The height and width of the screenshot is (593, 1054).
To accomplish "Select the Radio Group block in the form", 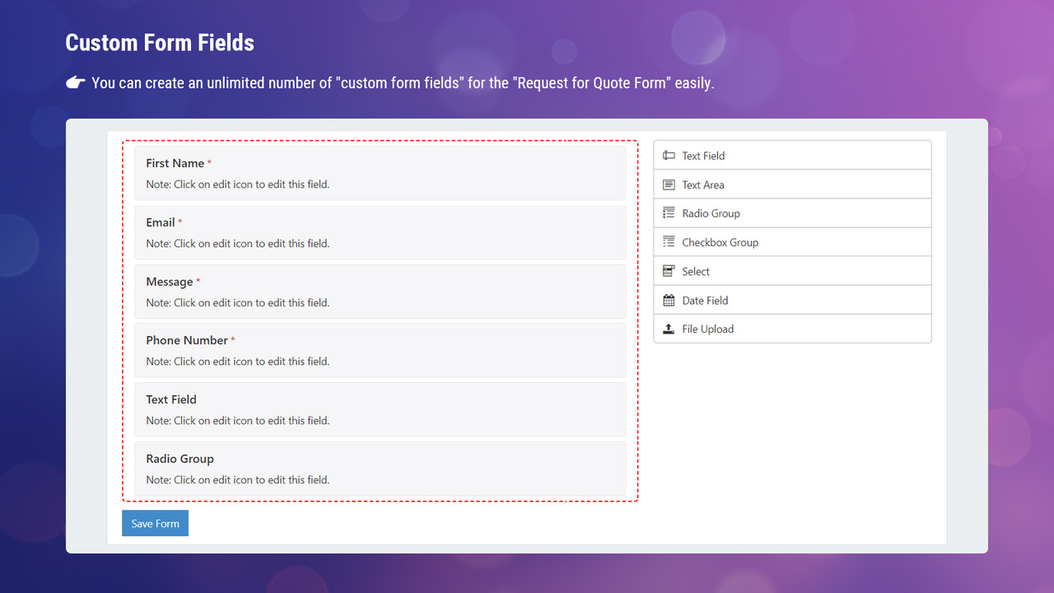I will coord(379,468).
